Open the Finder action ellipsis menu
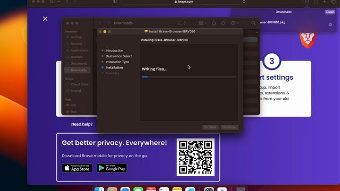This screenshot has height=191, width=340. point(233,23)
